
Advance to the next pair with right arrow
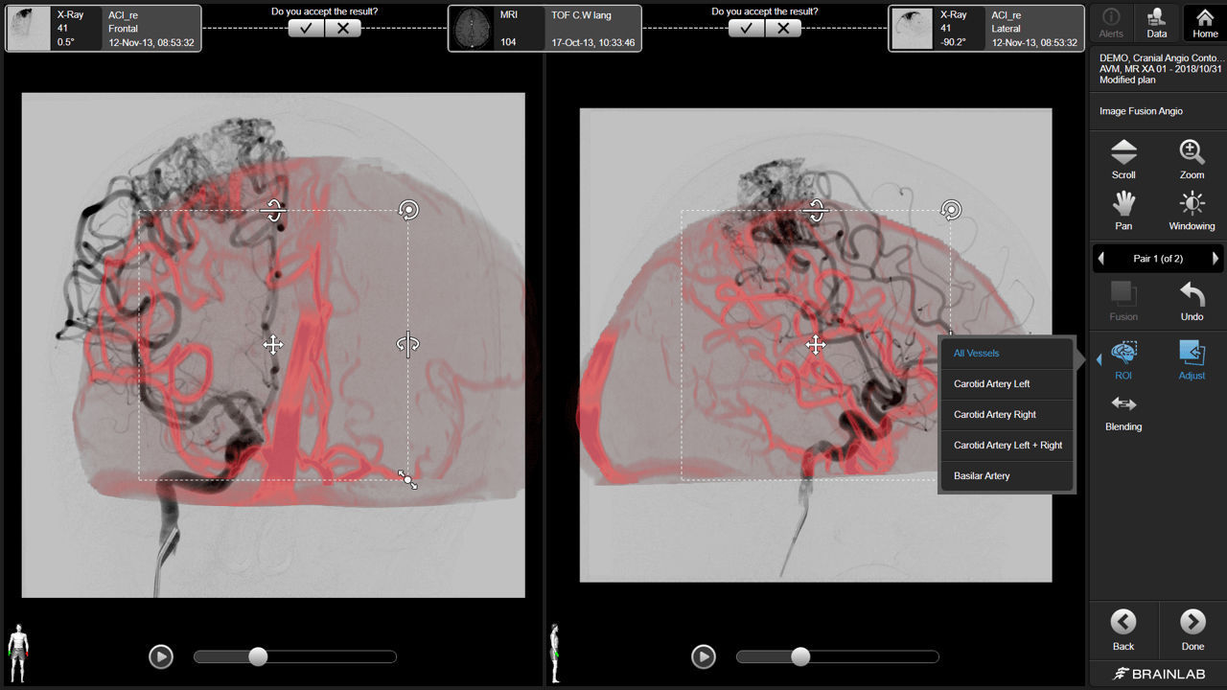[x=1214, y=258]
